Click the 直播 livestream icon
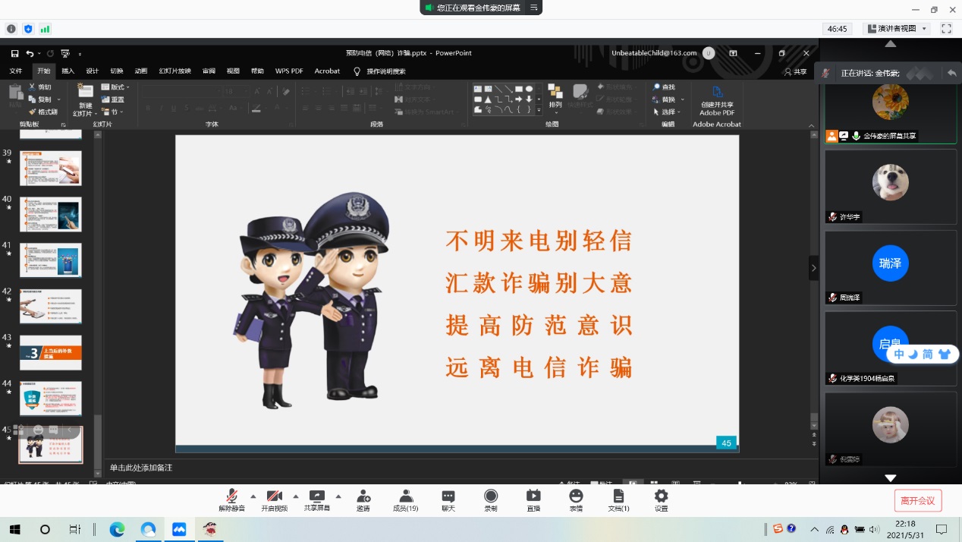The height and width of the screenshot is (542, 962). (533, 499)
